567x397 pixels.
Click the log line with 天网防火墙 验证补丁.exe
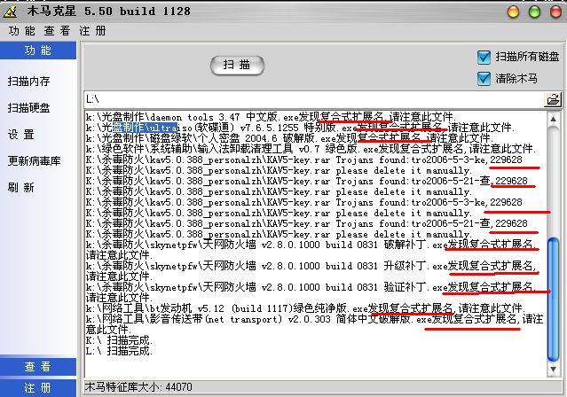click(x=311, y=292)
